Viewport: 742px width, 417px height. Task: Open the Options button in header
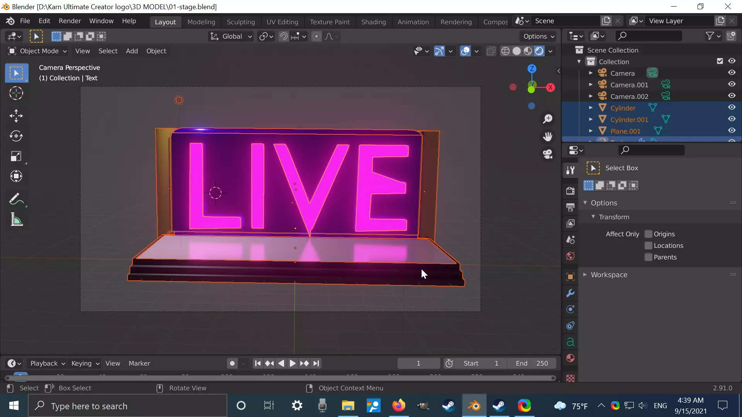coord(538,36)
